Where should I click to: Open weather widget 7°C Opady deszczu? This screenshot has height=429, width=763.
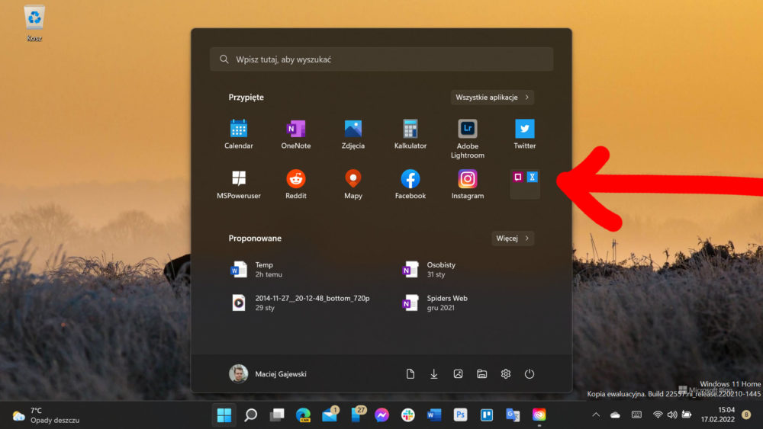(47, 415)
